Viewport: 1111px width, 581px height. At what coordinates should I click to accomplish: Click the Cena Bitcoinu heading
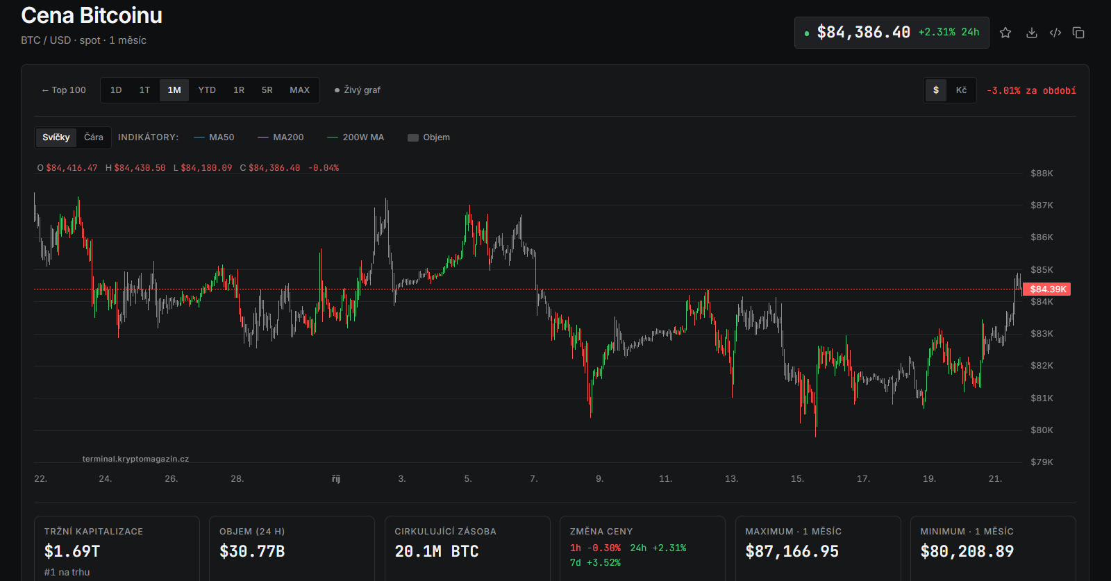[x=92, y=15]
